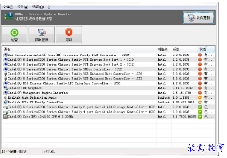
Task: Click version 6.1.7600.16385 cell
Action: point(184,117)
